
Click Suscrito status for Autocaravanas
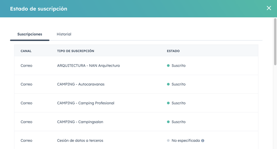176,84
